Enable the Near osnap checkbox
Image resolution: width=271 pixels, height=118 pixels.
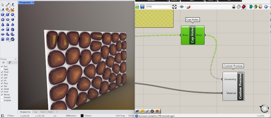(x=2, y=69)
